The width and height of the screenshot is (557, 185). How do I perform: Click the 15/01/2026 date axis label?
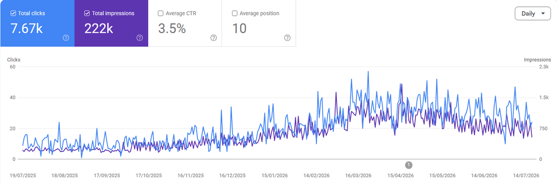[x=274, y=176]
